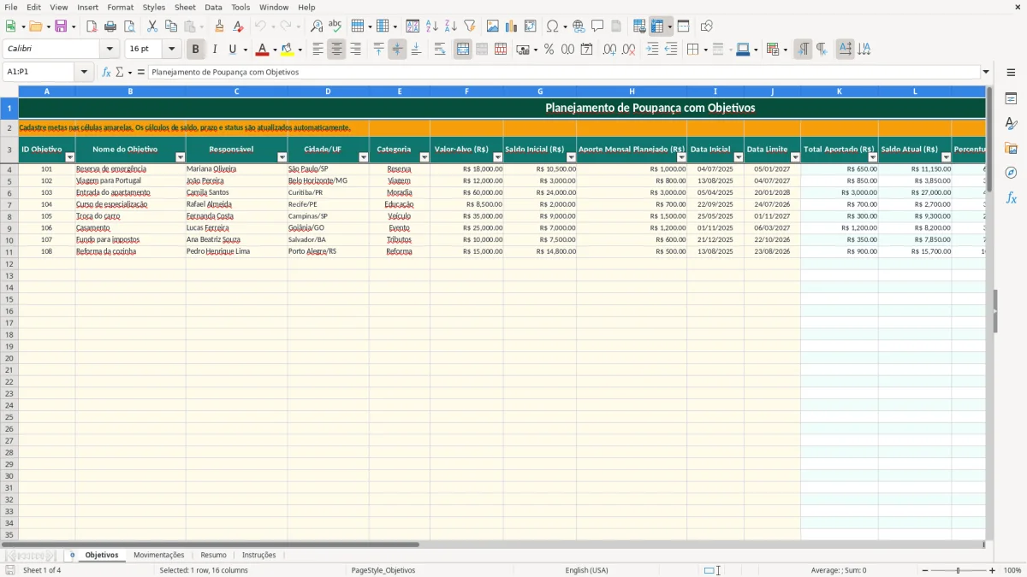The height and width of the screenshot is (577, 1027).
Task: Click the AutoFilter funnel icon
Action: click(x=470, y=26)
